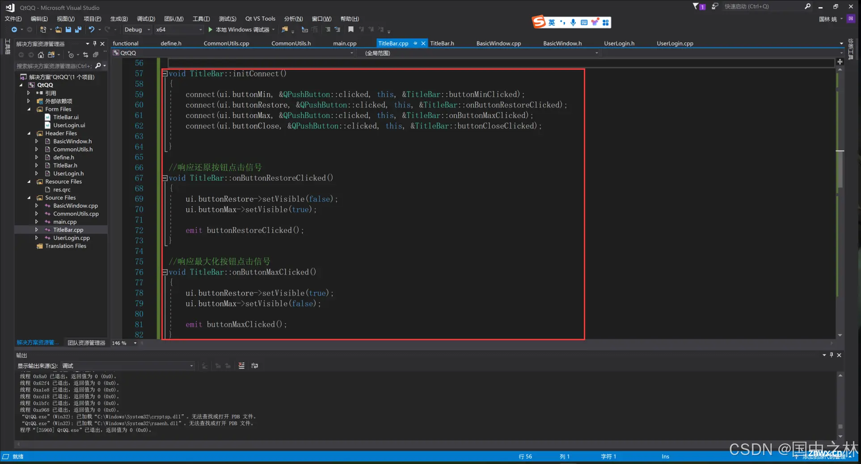Collapse the onButtonMaxClicked function outline
The width and height of the screenshot is (861, 464).
(x=165, y=272)
